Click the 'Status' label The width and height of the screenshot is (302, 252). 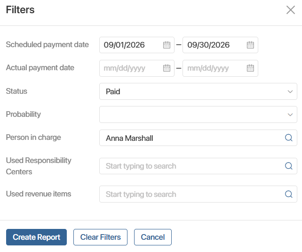pyautogui.click(x=16, y=91)
